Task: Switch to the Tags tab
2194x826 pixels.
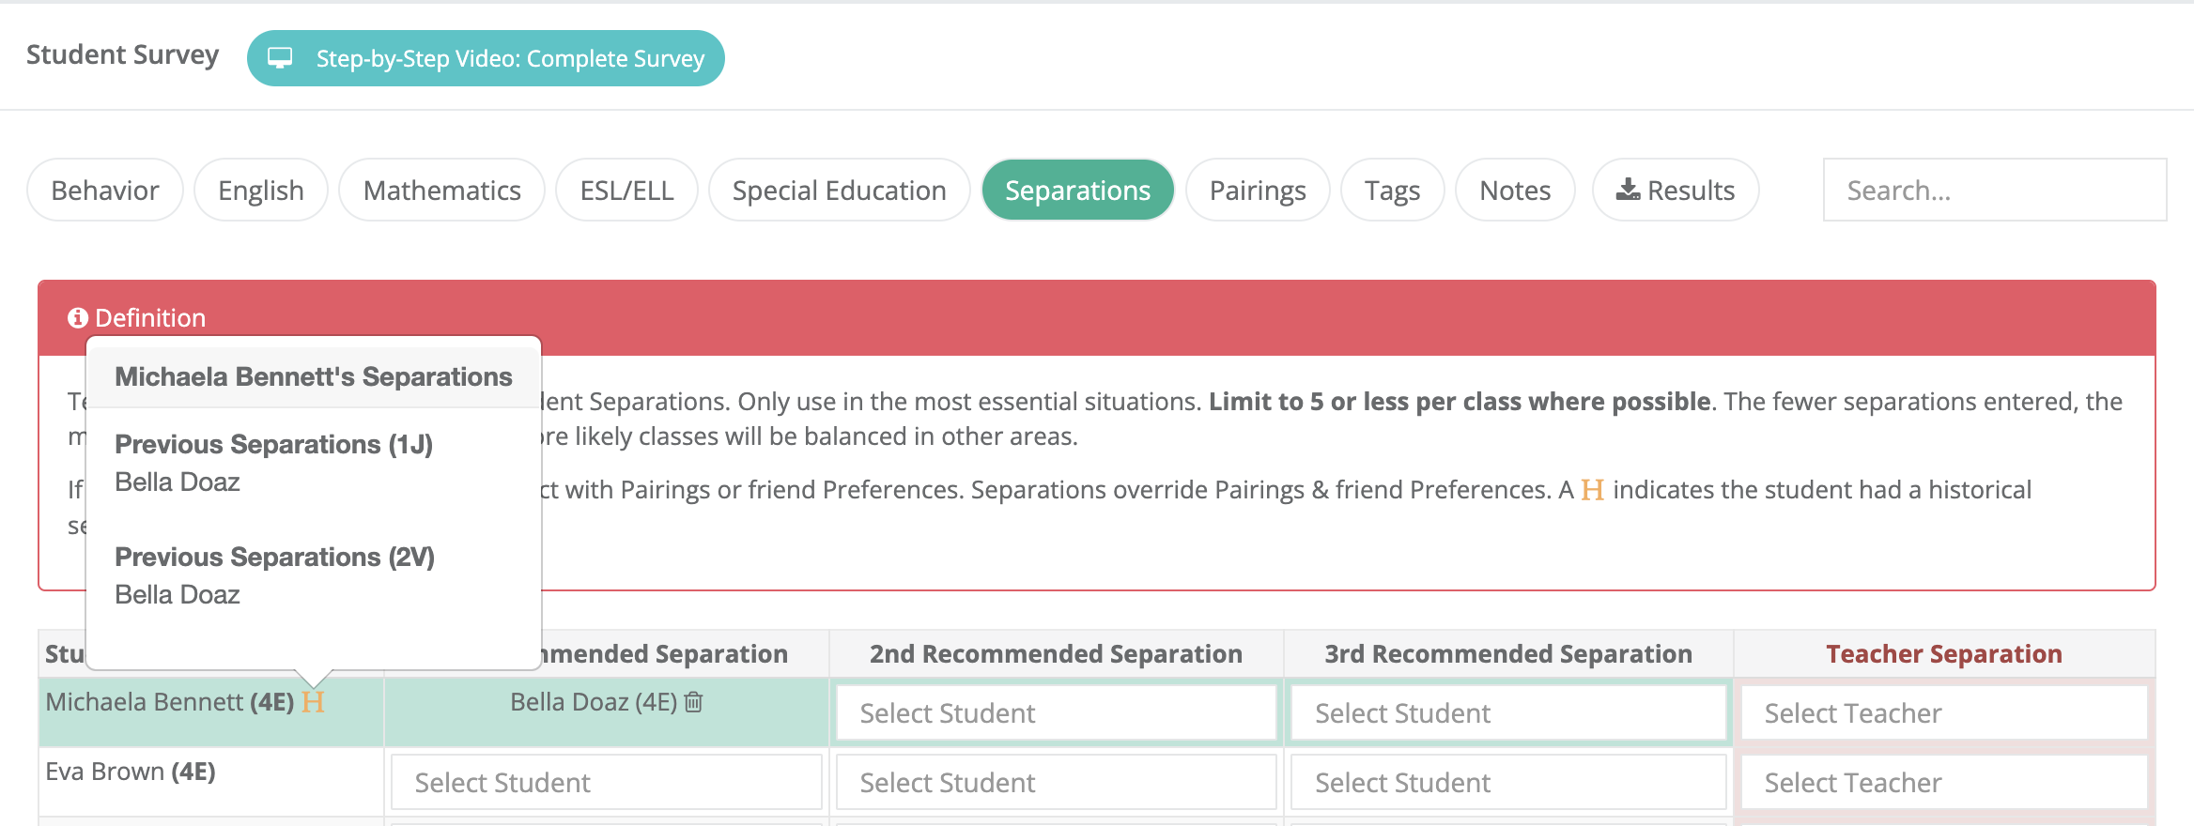Action: pos(1392,190)
